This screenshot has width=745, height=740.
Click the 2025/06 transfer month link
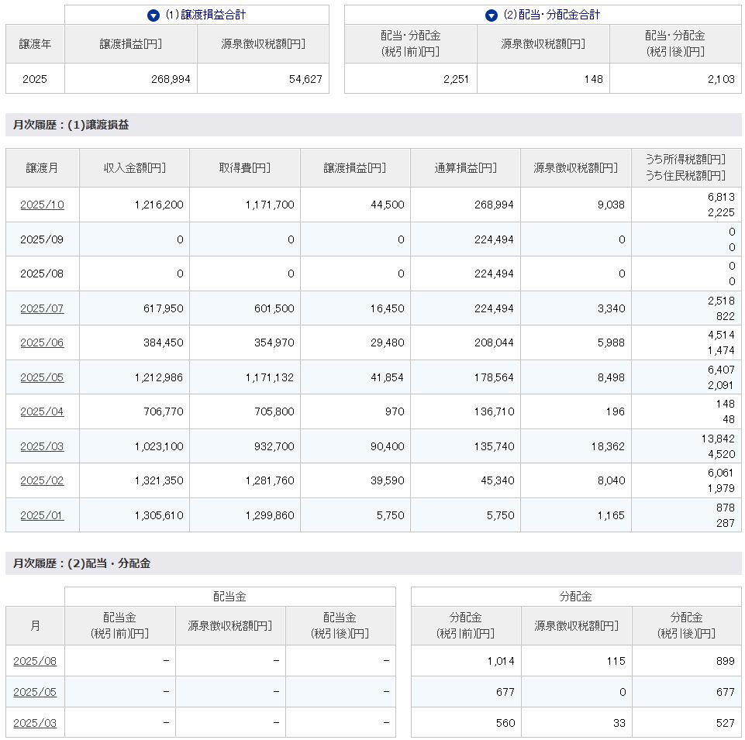42,342
